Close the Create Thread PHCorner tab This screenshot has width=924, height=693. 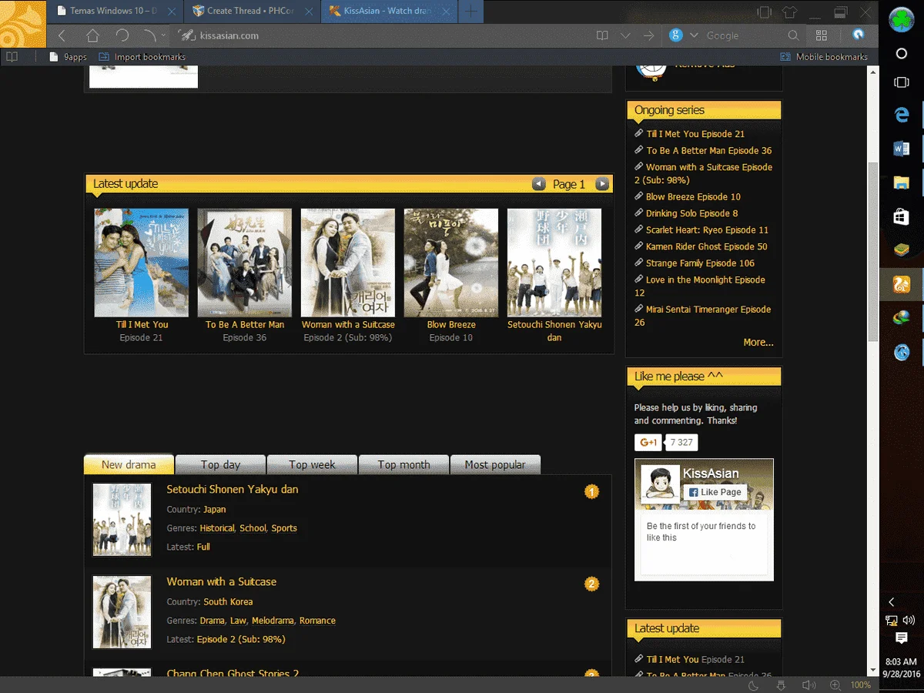click(310, 12)
